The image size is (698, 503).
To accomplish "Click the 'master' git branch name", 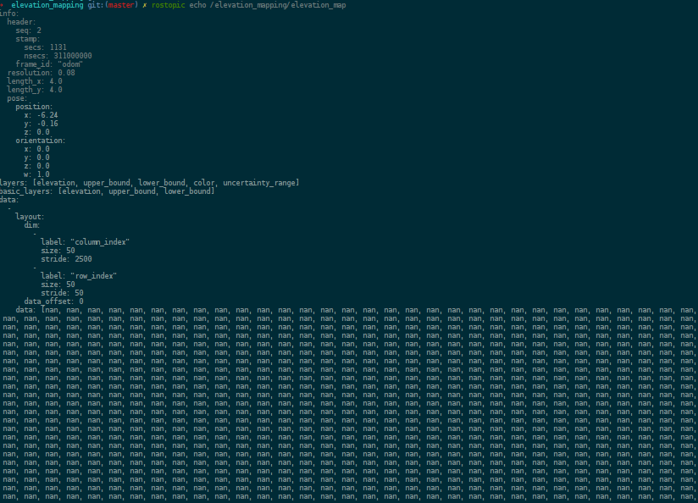I will coord(121,5).
